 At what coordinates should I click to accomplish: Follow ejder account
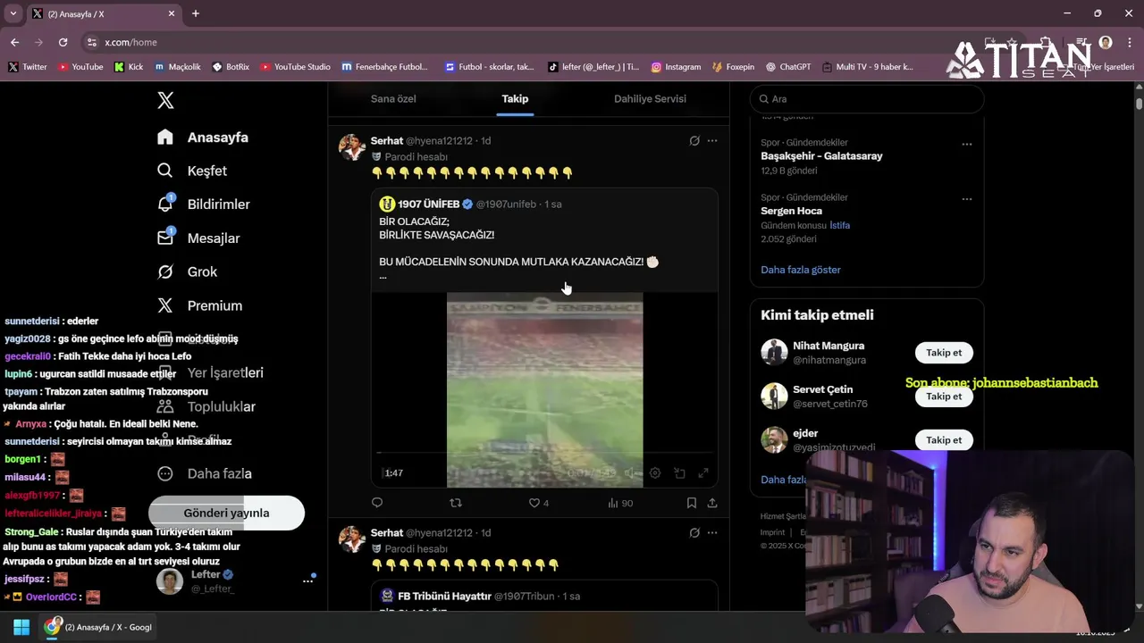point(944,440)
